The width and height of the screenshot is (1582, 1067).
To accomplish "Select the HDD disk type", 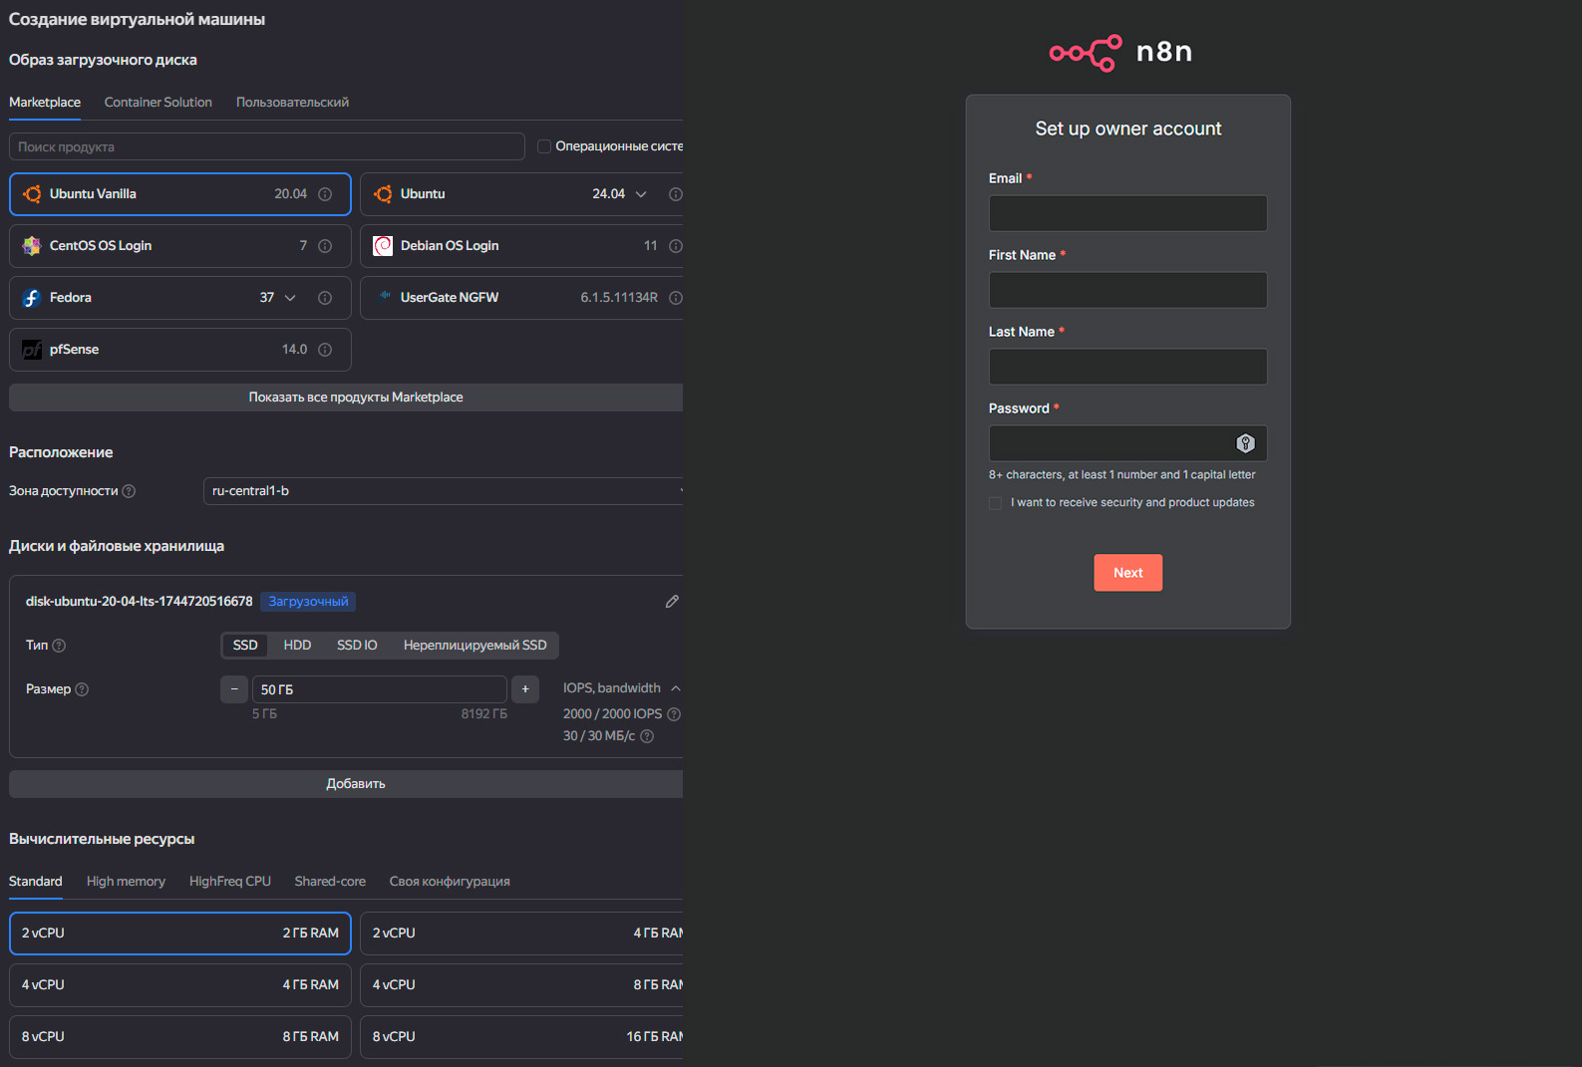I will point(297,646).
